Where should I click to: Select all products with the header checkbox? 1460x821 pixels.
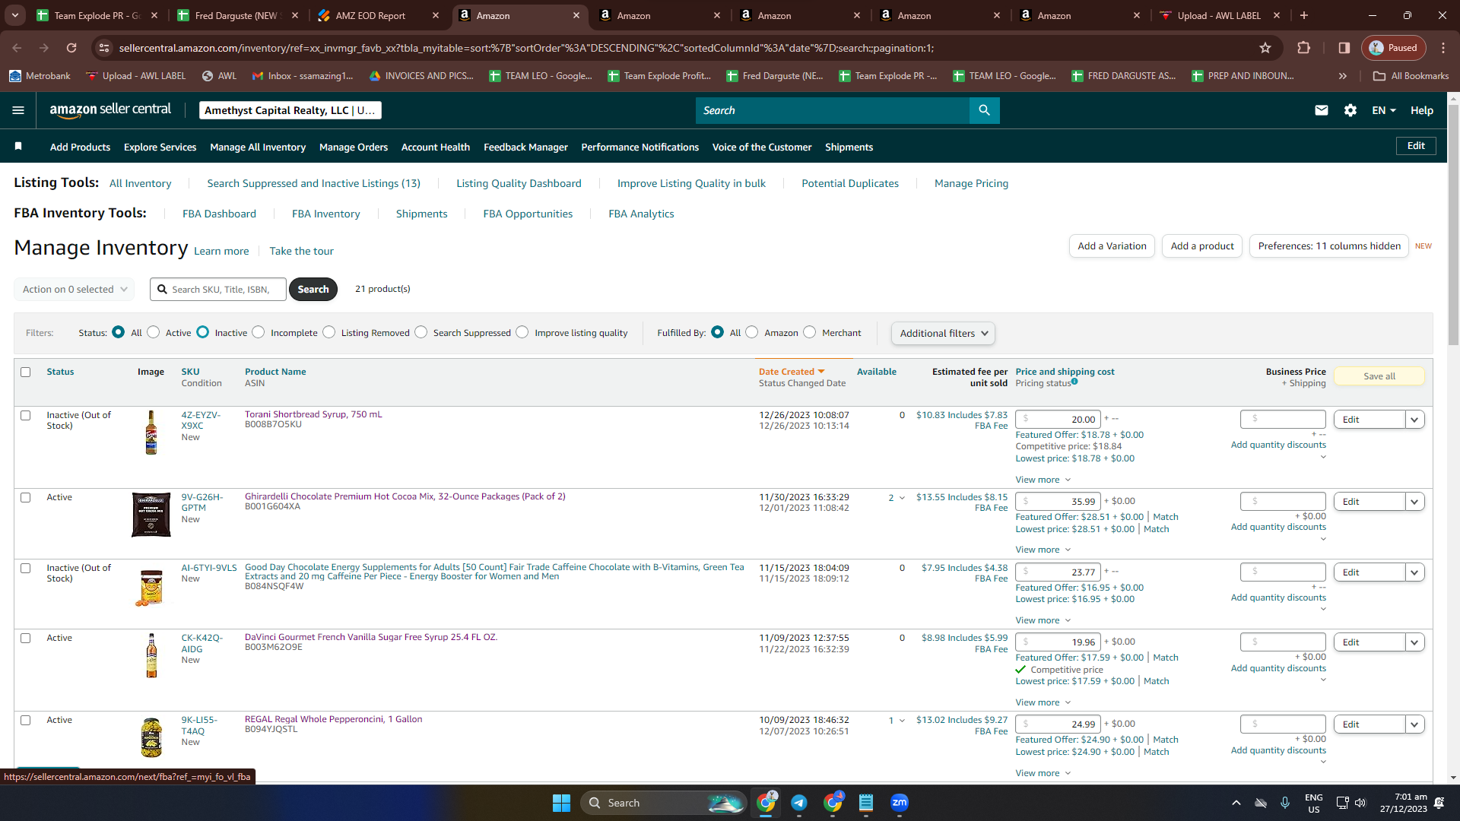26,372
